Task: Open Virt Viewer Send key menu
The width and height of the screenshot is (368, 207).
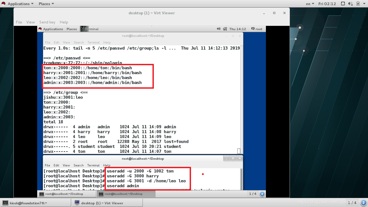Action: 47,22
